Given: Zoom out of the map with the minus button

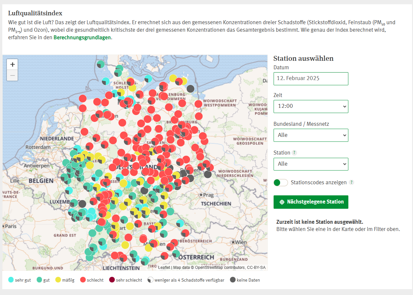Looking at the screenshot, I should click(12, 75).
